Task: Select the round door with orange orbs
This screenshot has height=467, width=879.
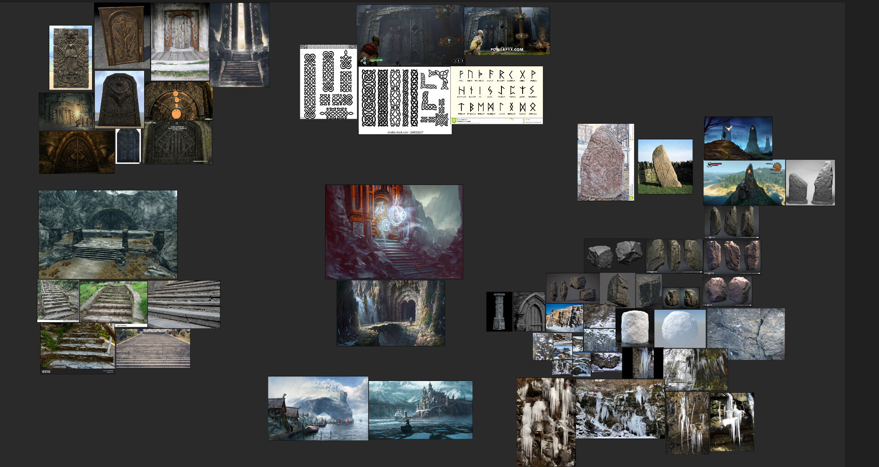Action: pos(178,102)
